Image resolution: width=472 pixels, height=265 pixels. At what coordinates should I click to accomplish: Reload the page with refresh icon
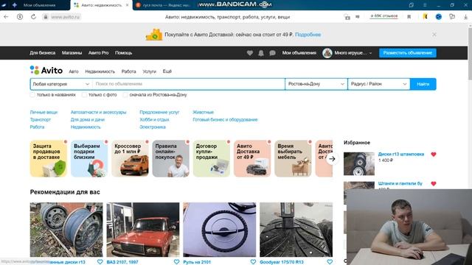33,17
